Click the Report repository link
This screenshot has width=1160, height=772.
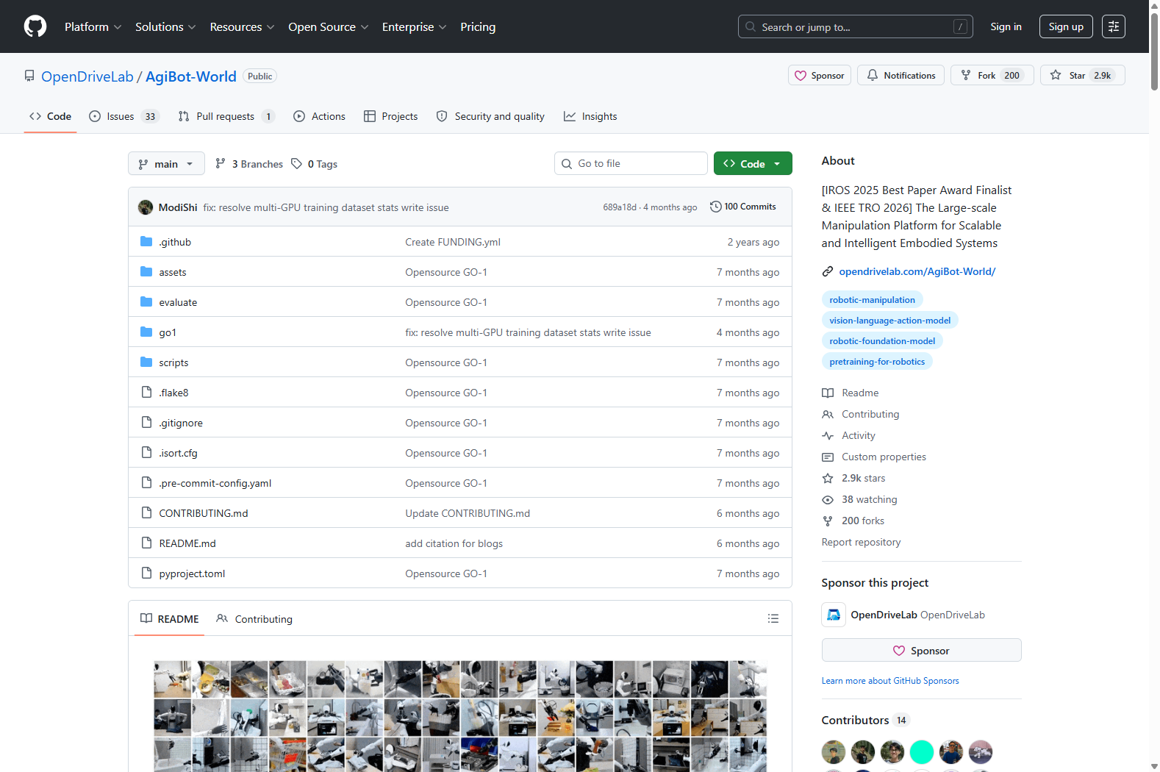862,543
